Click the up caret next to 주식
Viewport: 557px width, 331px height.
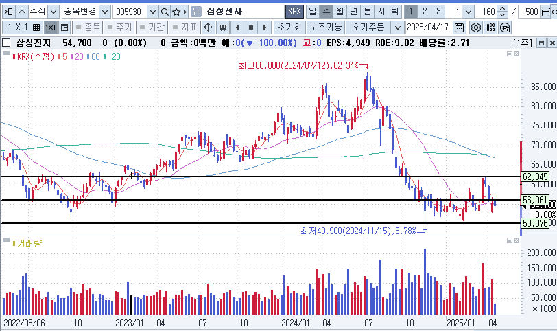point(21,12)
